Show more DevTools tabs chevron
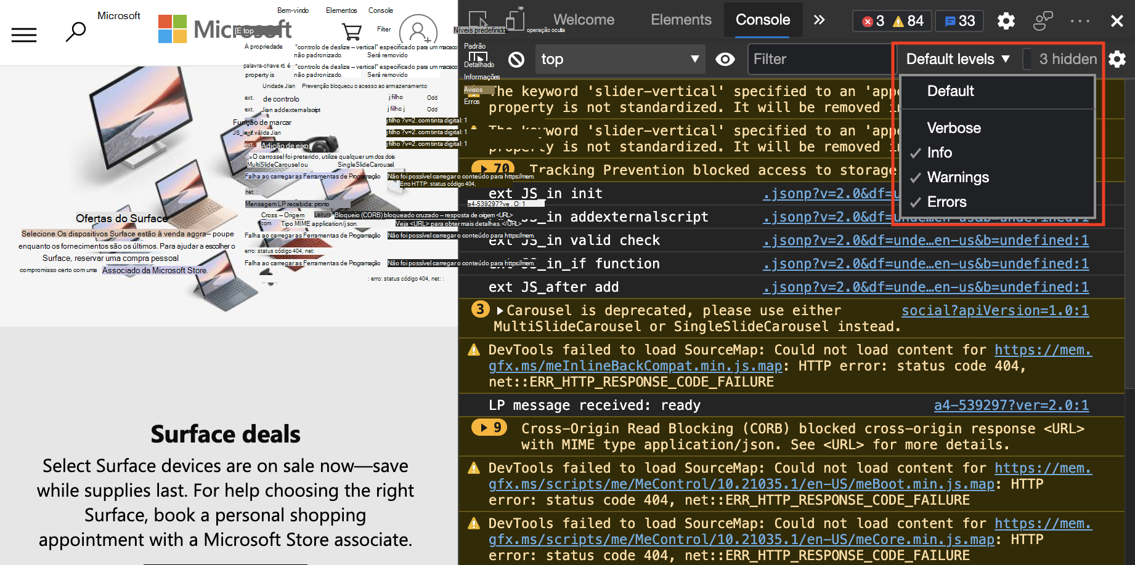This screenshot has width=1135, height=565. 819,20
